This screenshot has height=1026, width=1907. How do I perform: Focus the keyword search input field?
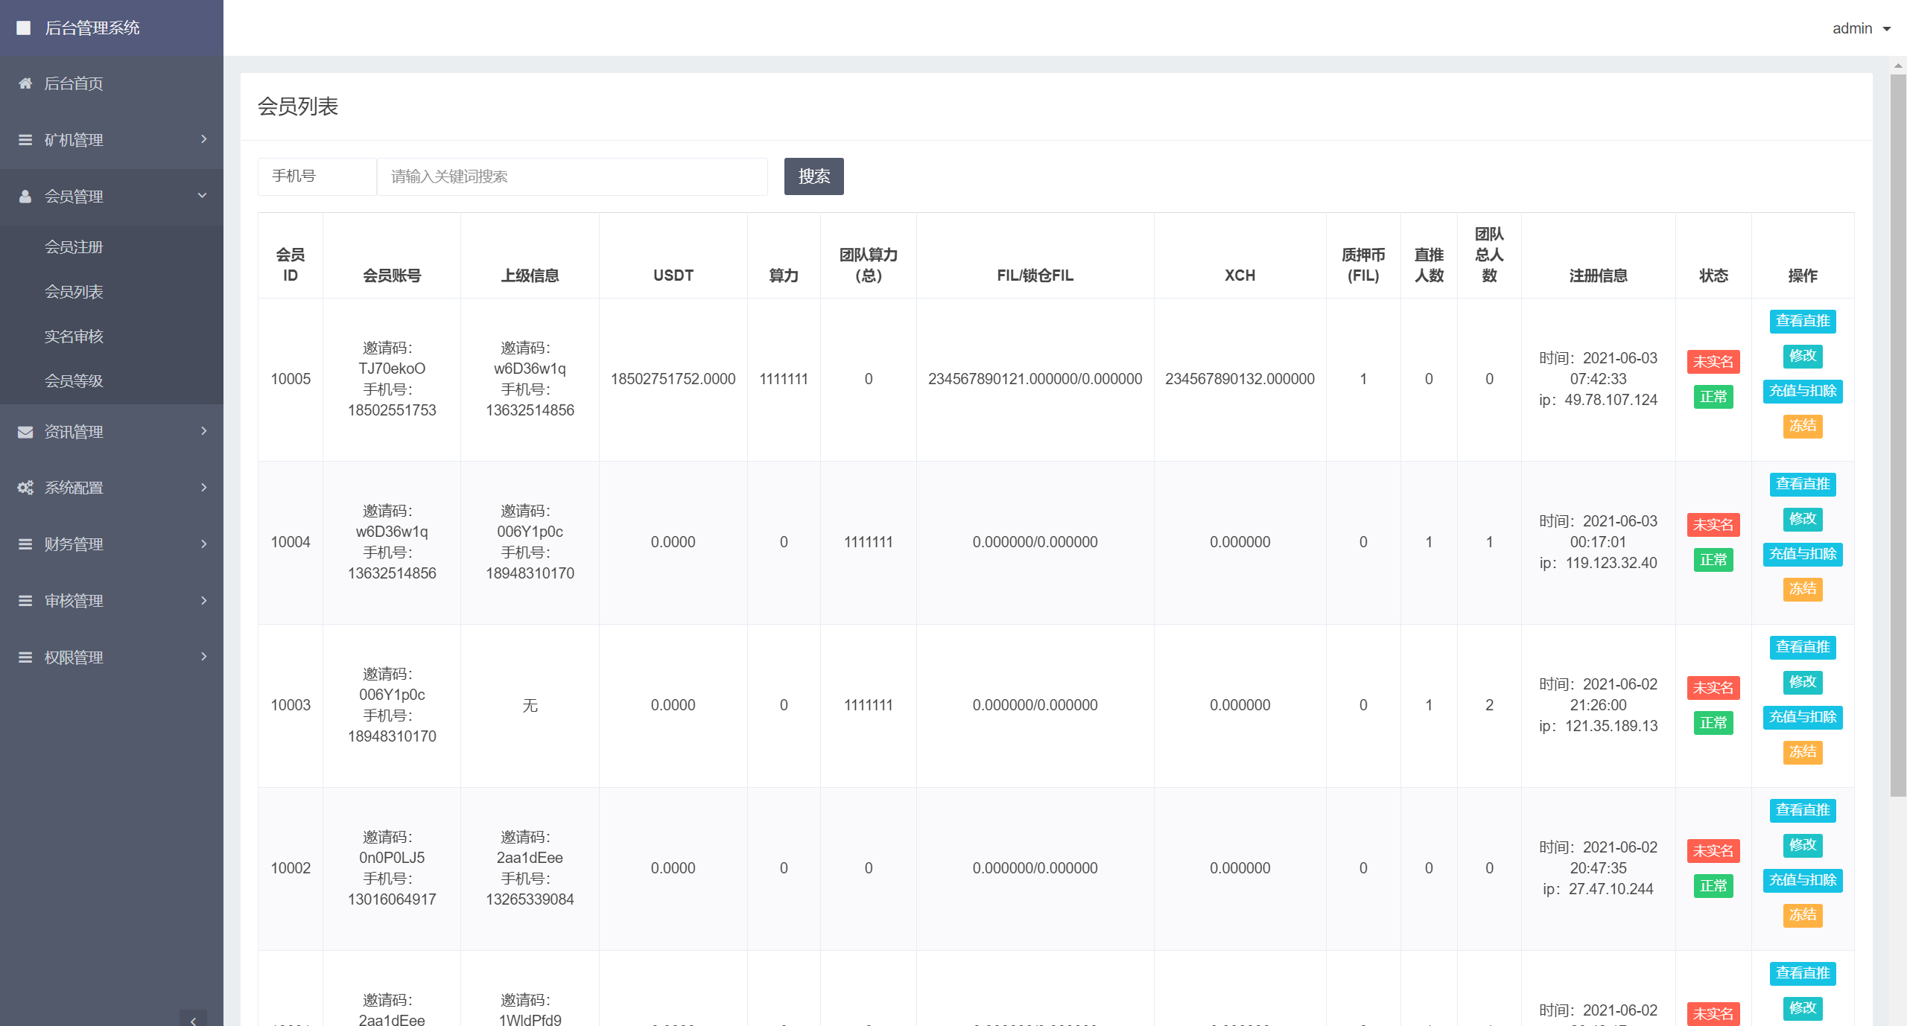(x=571, y=176)
